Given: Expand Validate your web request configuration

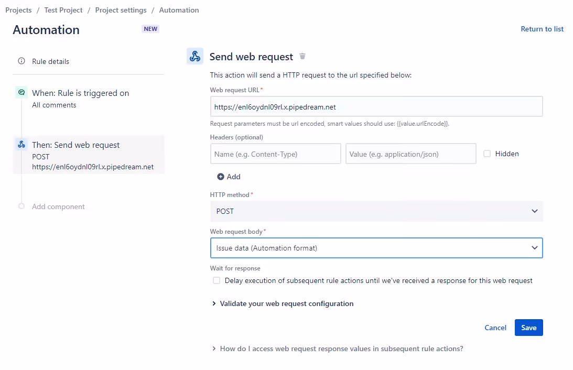Looking at the screenshot, I should (283, 303).
